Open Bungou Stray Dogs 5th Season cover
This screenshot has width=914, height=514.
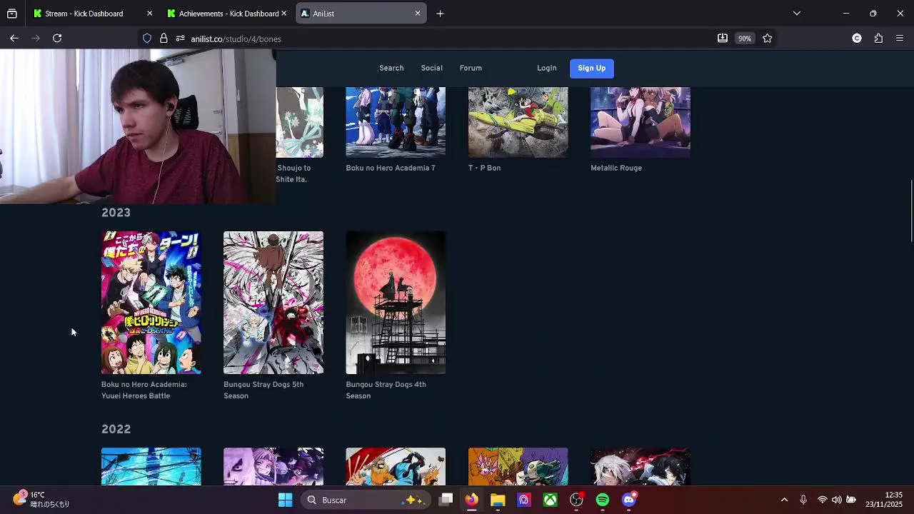273,303
